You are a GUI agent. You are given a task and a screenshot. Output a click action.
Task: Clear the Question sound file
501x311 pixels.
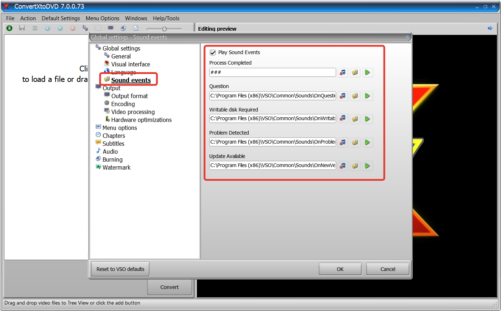(x=343, y=96)
